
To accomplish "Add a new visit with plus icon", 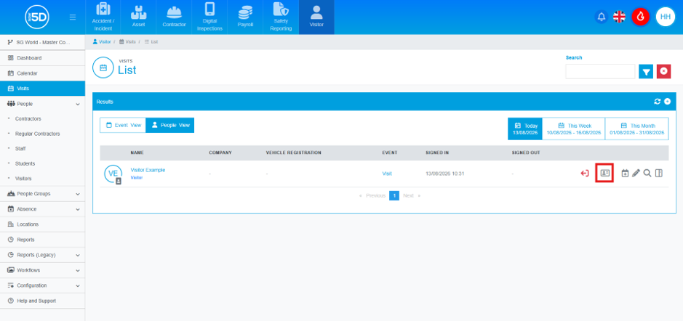I will [x=667, y=102].
